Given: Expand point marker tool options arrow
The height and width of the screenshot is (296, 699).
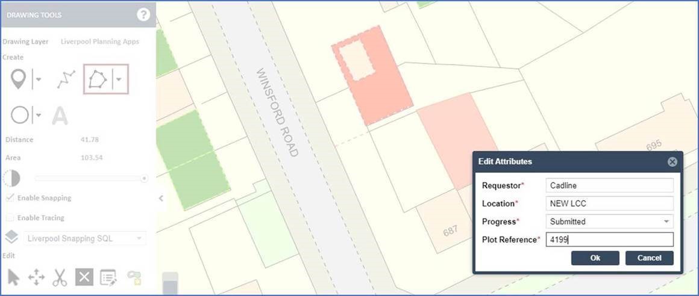Looking at the screenshot, I should (x=39, y=79).
